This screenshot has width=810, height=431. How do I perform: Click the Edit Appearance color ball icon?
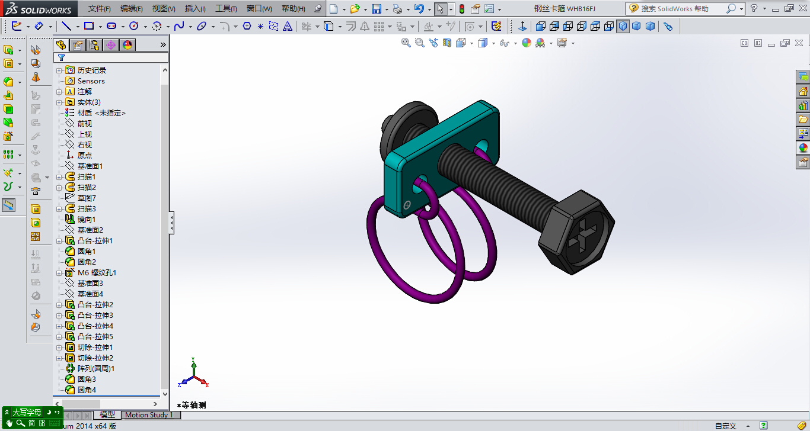[x=527, y=43]
